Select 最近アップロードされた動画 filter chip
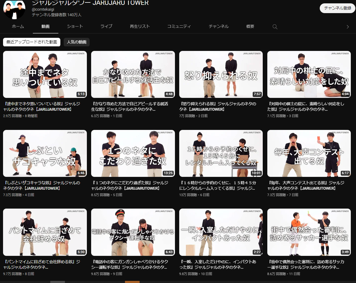Screen dimensions: 356x283 point(32,42)
